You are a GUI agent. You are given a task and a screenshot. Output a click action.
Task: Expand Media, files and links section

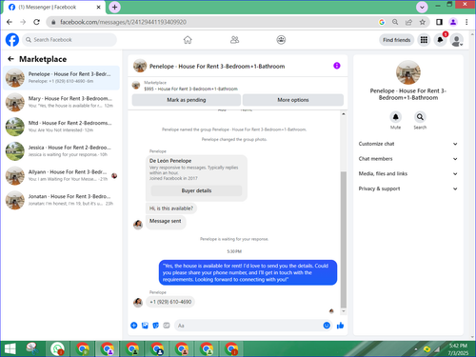[408, 173]
